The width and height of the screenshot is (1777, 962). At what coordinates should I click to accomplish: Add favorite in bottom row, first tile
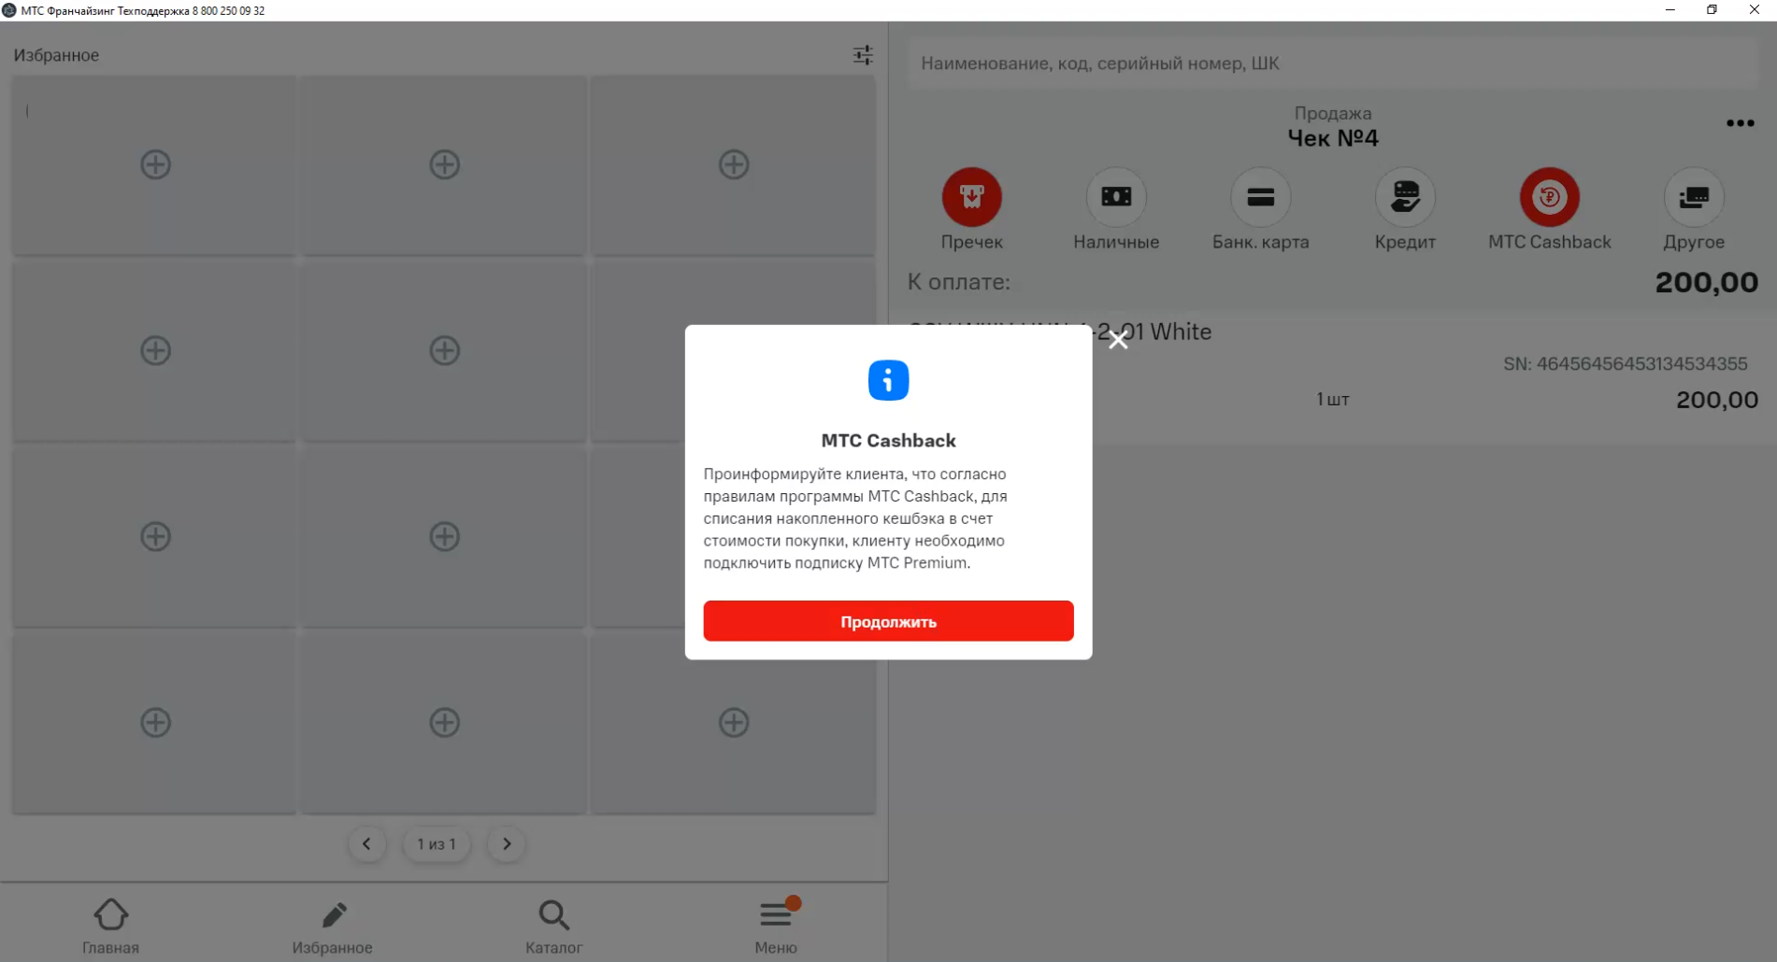pyautogui.click(x=155, y=722)
